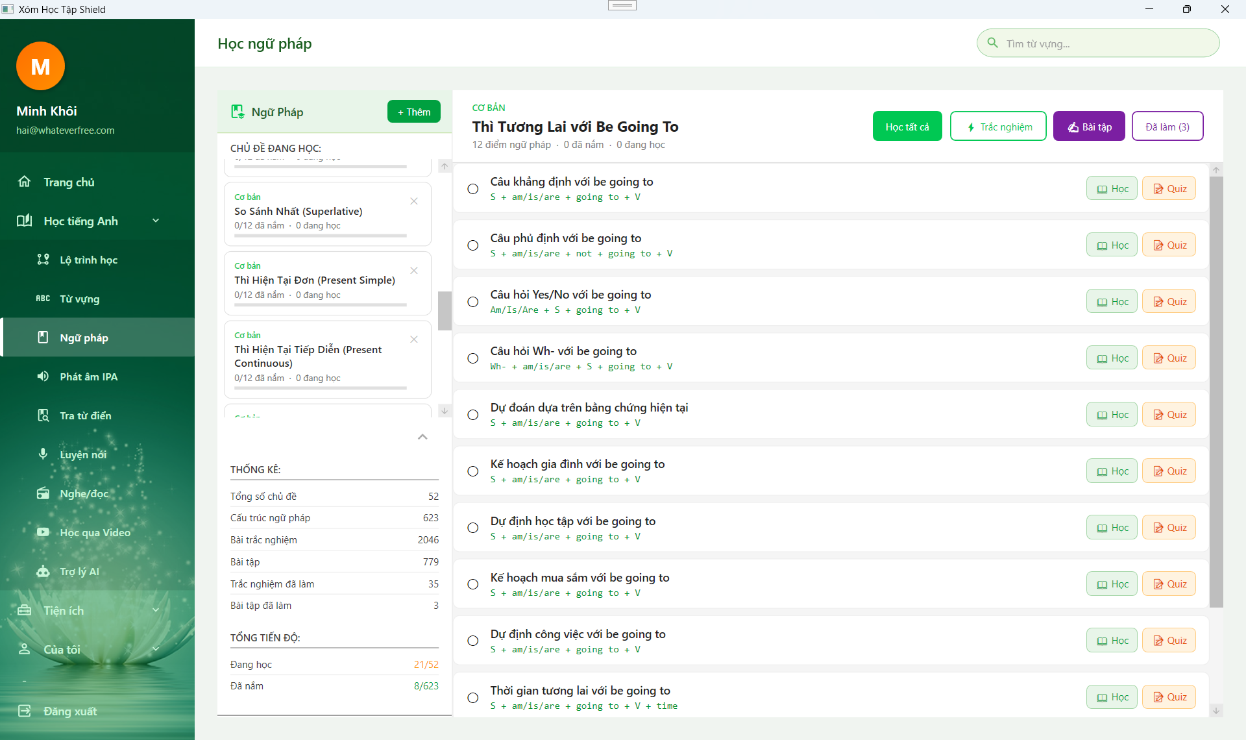1246x740 pixels.
Task: Expand the Tiện ích menu chevron
Action: 156,610
